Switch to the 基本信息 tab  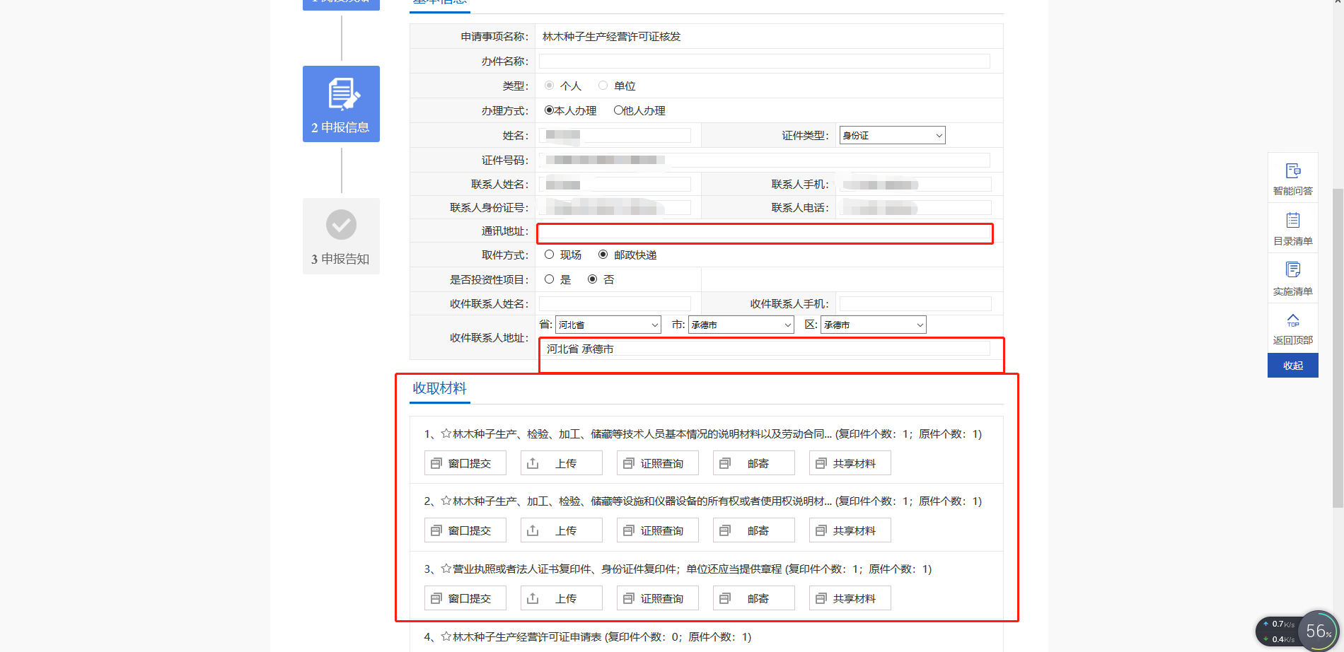pyautogui.click(x=439, y=2)
